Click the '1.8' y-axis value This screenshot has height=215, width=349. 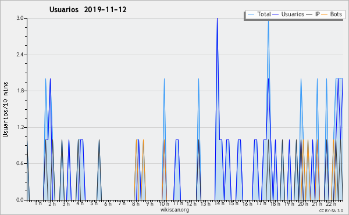click(20, 91)
